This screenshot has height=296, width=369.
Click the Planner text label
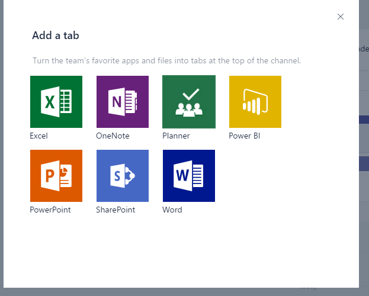pos(176,136)
